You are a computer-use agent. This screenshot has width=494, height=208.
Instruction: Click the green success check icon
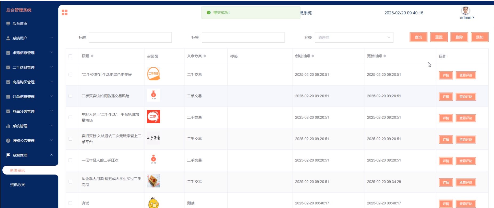pyautogui.click(x=209, y=13)
